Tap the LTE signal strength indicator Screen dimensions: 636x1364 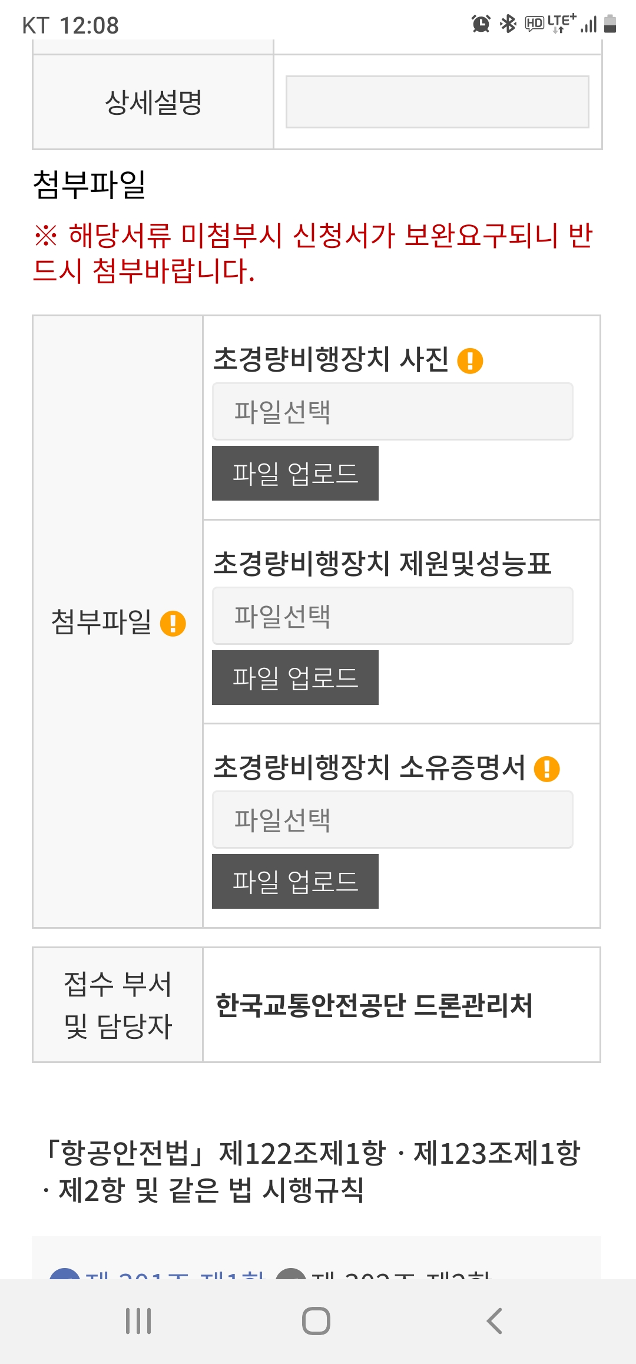click(588, 25)
